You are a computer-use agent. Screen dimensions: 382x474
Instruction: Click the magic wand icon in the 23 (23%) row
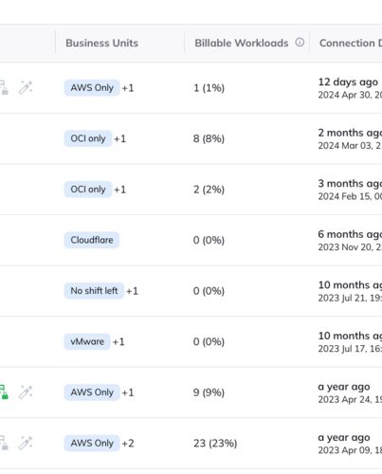click(26, 443)
